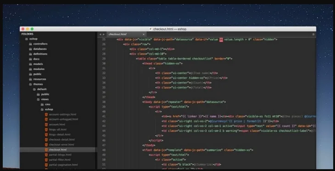
Task: Collapse the root eshop project folder
Action: tap(33, 39)
